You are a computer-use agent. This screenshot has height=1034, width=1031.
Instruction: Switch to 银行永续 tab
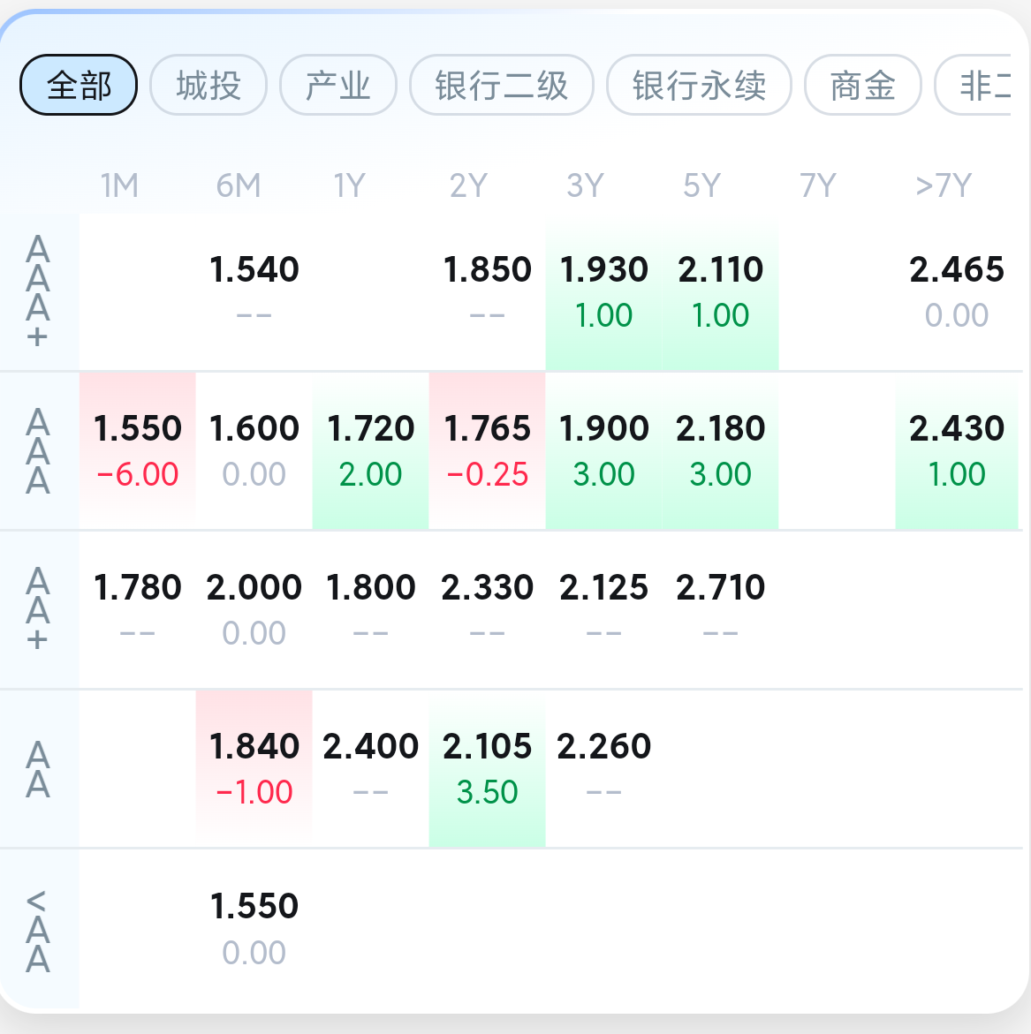pyautogui.click(x=699, y=86)
